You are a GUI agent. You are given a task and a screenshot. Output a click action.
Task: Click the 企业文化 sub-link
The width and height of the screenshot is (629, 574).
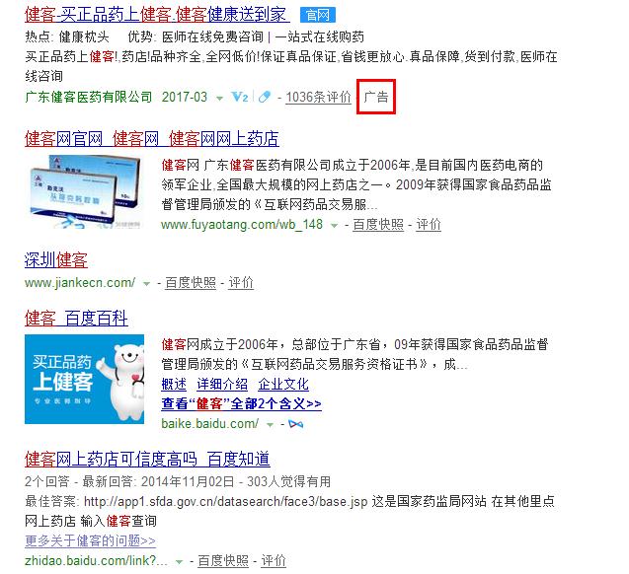point(283,384)
